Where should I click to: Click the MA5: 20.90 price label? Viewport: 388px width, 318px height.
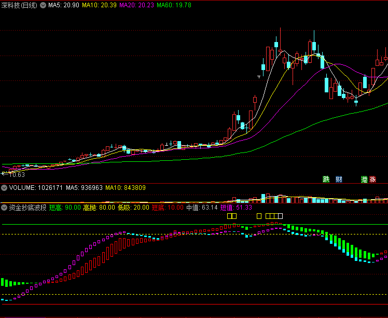64,5
